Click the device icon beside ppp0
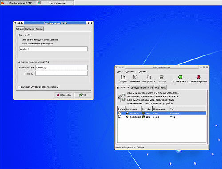 (143, 117)
